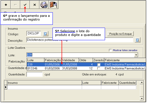Click the Lote column header in the lote dropdown

36,60
